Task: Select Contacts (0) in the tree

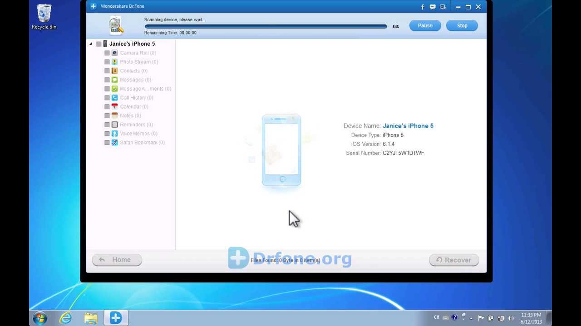Action: 134,71
